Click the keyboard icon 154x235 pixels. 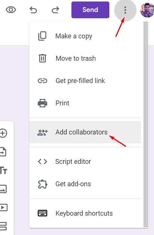pyautogui.click(x=42, y=213)
